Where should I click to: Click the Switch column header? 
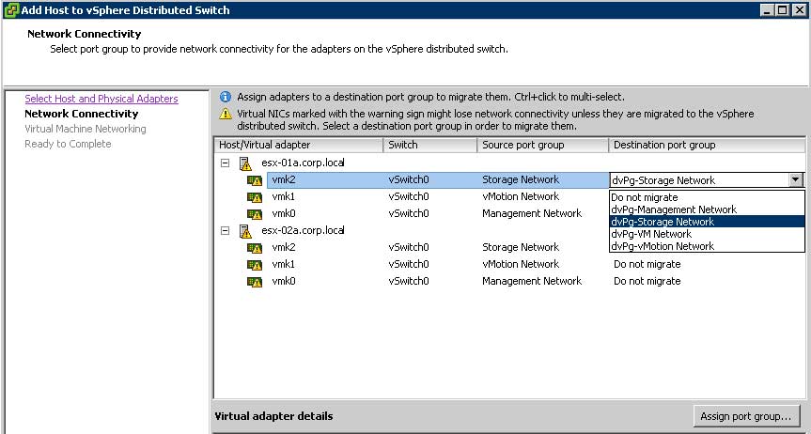coord(430,146)
